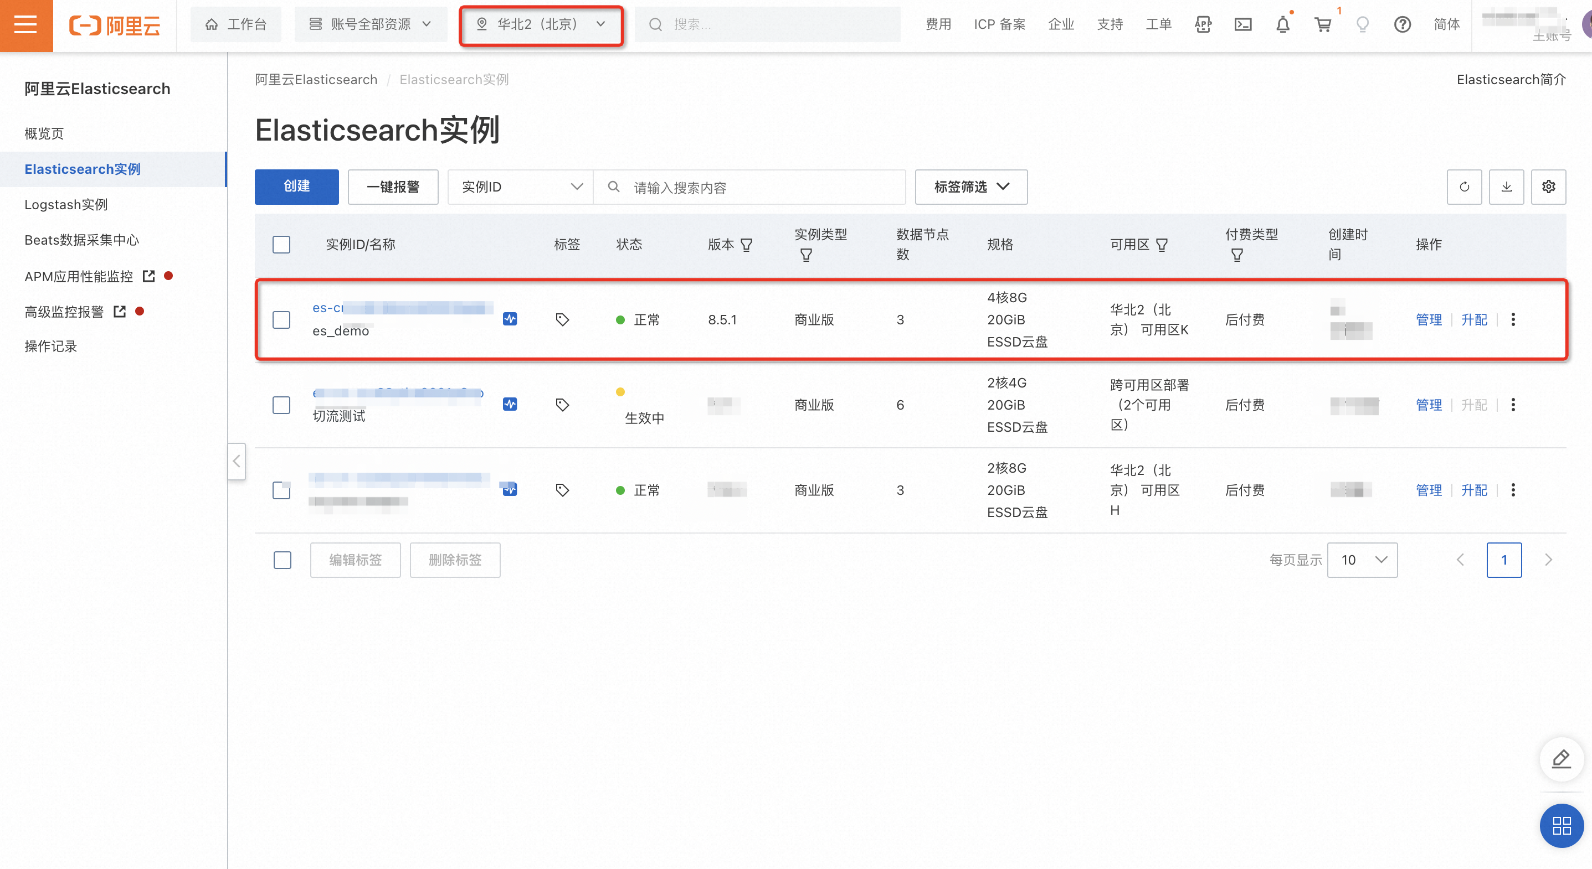
Task: Expand the 标签筛选 dropdown
Action: [971, 187]
